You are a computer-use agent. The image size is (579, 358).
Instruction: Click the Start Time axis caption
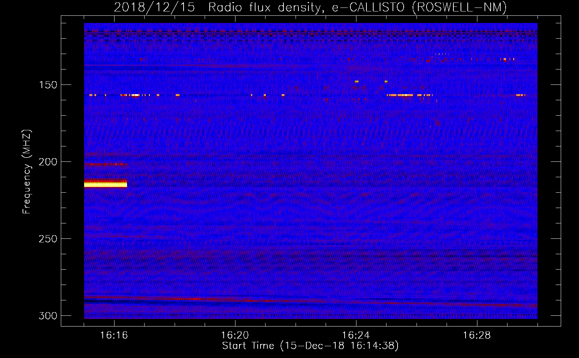pyautogui.click(x=310, y=346)
